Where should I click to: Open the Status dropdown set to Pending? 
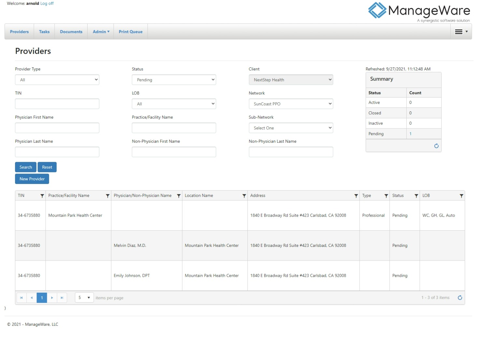tap(174, 80)
